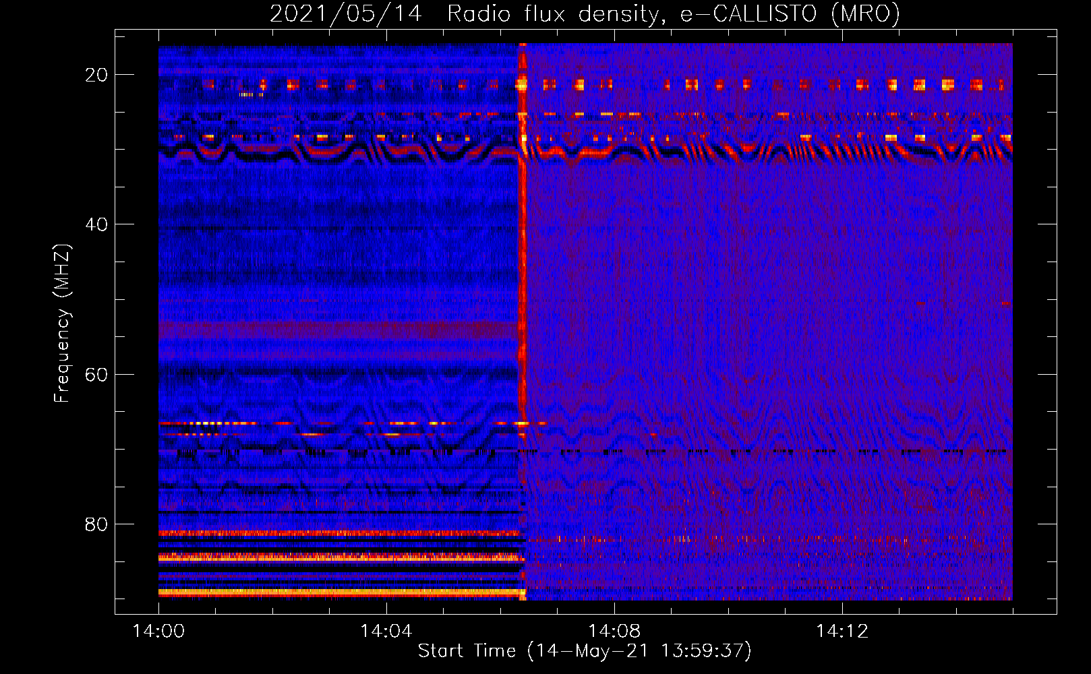Click the '14:00' time tick label
The width and height of the screenshot is (1091, 674).
click(158, 631)
